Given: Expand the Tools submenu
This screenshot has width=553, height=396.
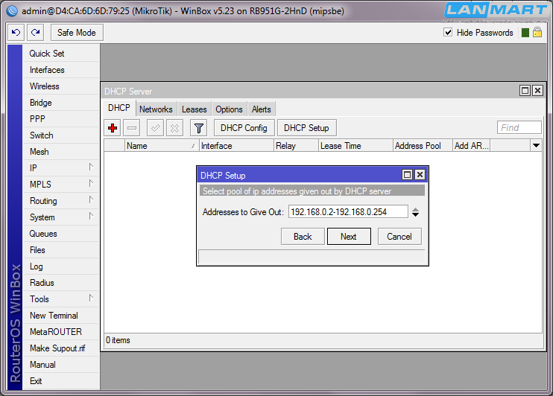Looking at the screenshot, I should 91,298.
